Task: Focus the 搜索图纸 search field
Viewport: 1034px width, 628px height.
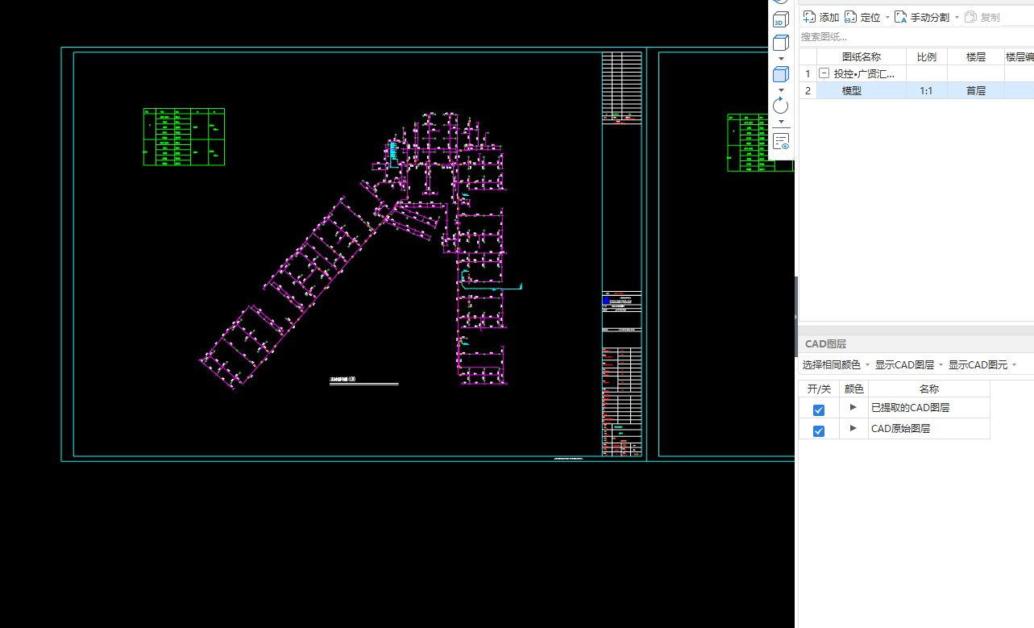Action: click(916, 37)
